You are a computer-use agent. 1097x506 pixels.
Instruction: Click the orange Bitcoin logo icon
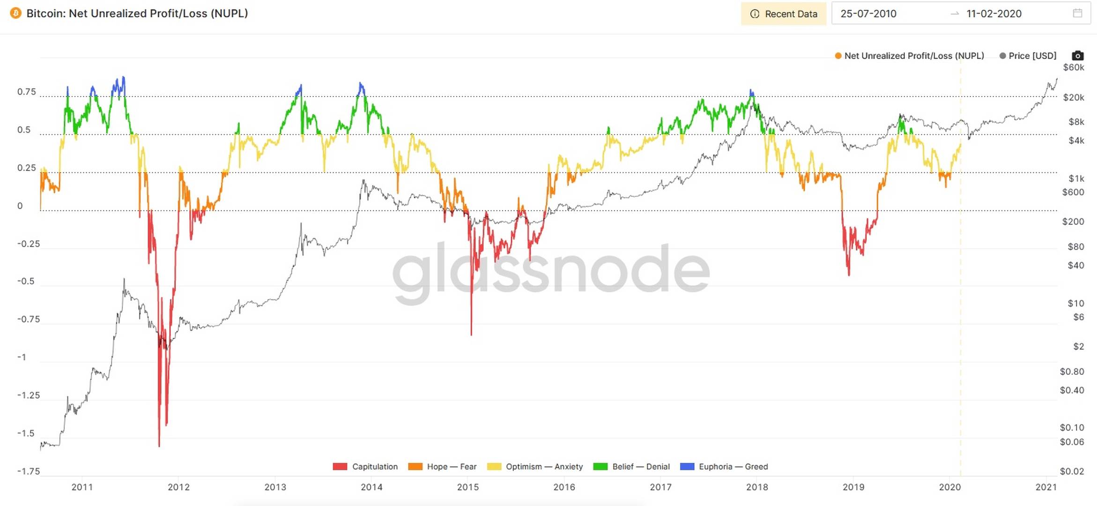coord(15,13)
